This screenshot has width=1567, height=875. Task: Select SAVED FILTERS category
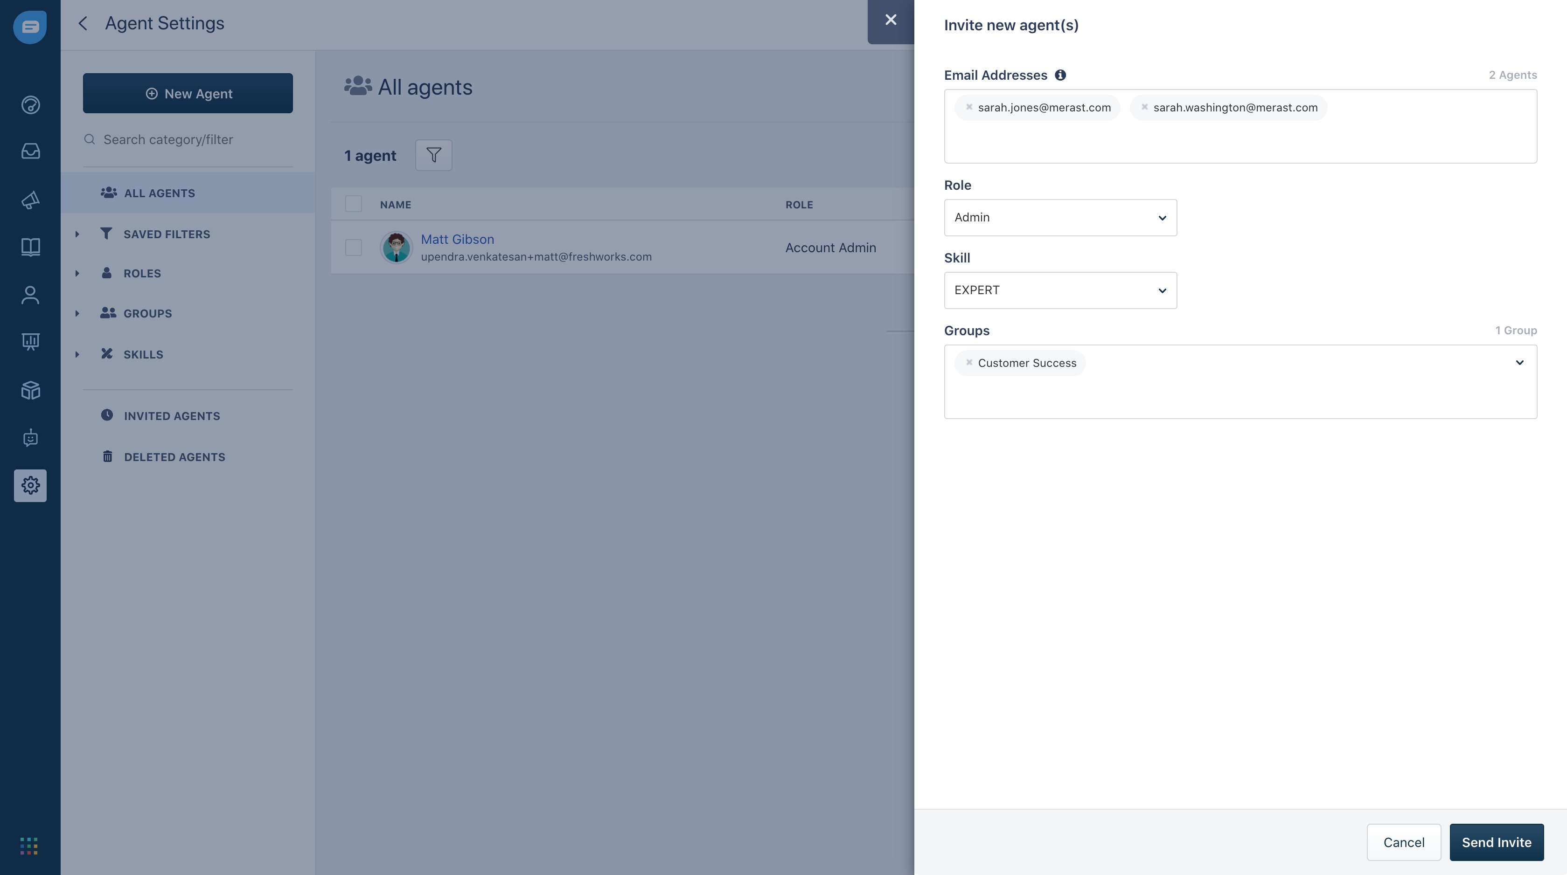(167, 234)
